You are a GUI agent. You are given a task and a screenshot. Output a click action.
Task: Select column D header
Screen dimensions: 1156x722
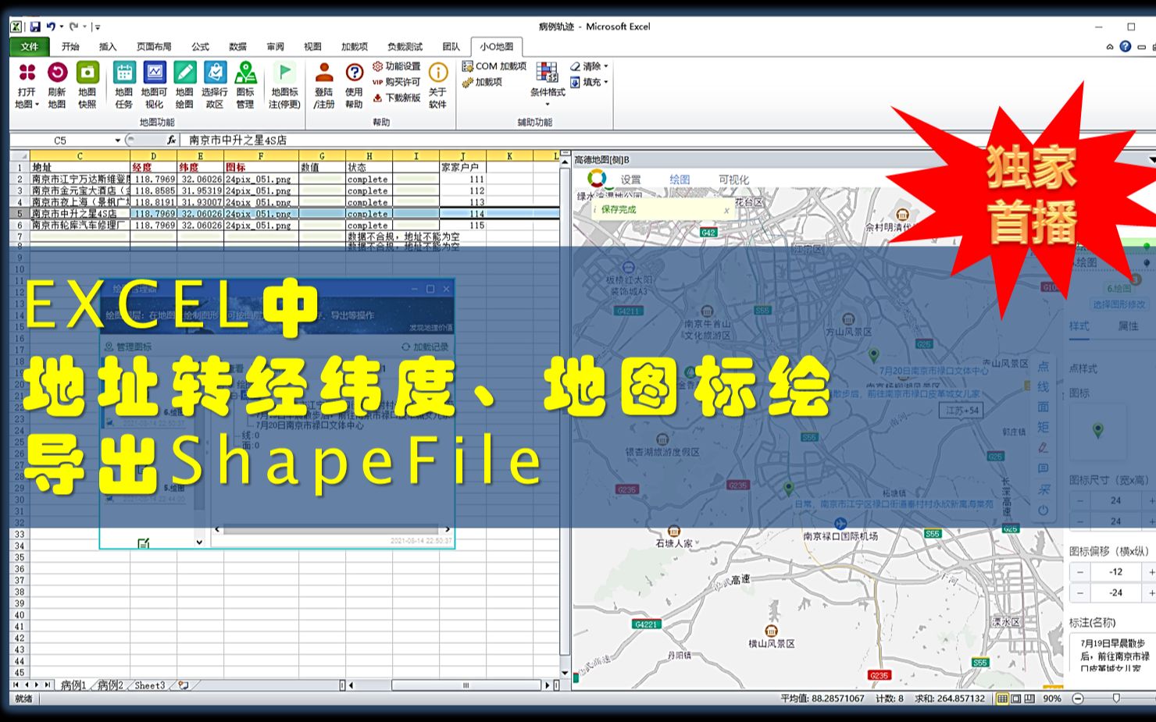tap(153, 156)
